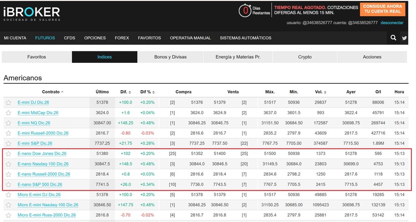Open E-nano Nasdaq-100 Dic.26 contract
The width and height of the screenshot is (416, 222).
coord(43,164)
